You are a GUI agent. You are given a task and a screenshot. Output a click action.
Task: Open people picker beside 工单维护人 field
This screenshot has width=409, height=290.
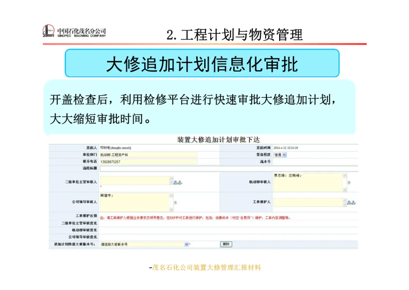[x=351, y=202]
